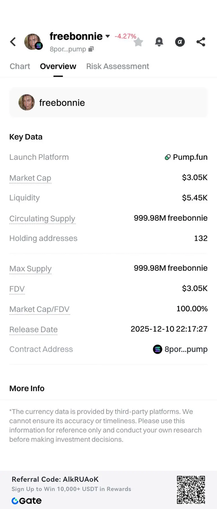
Task: Tap the share icon
Action: [201, 42]
